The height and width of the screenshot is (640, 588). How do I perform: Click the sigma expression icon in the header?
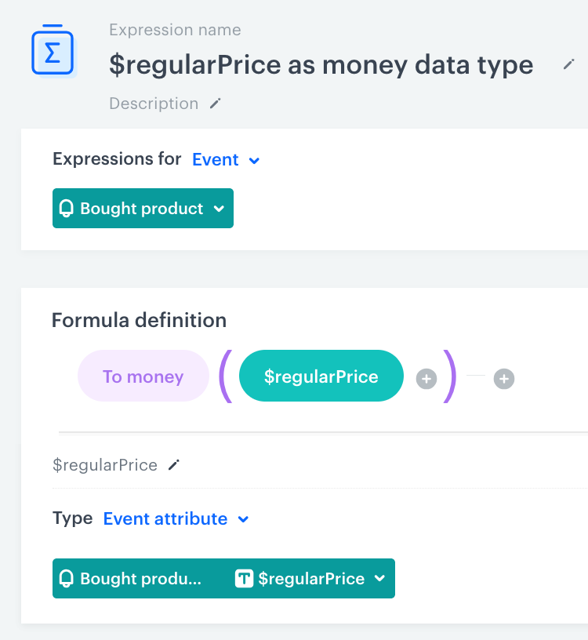point(52,49)
